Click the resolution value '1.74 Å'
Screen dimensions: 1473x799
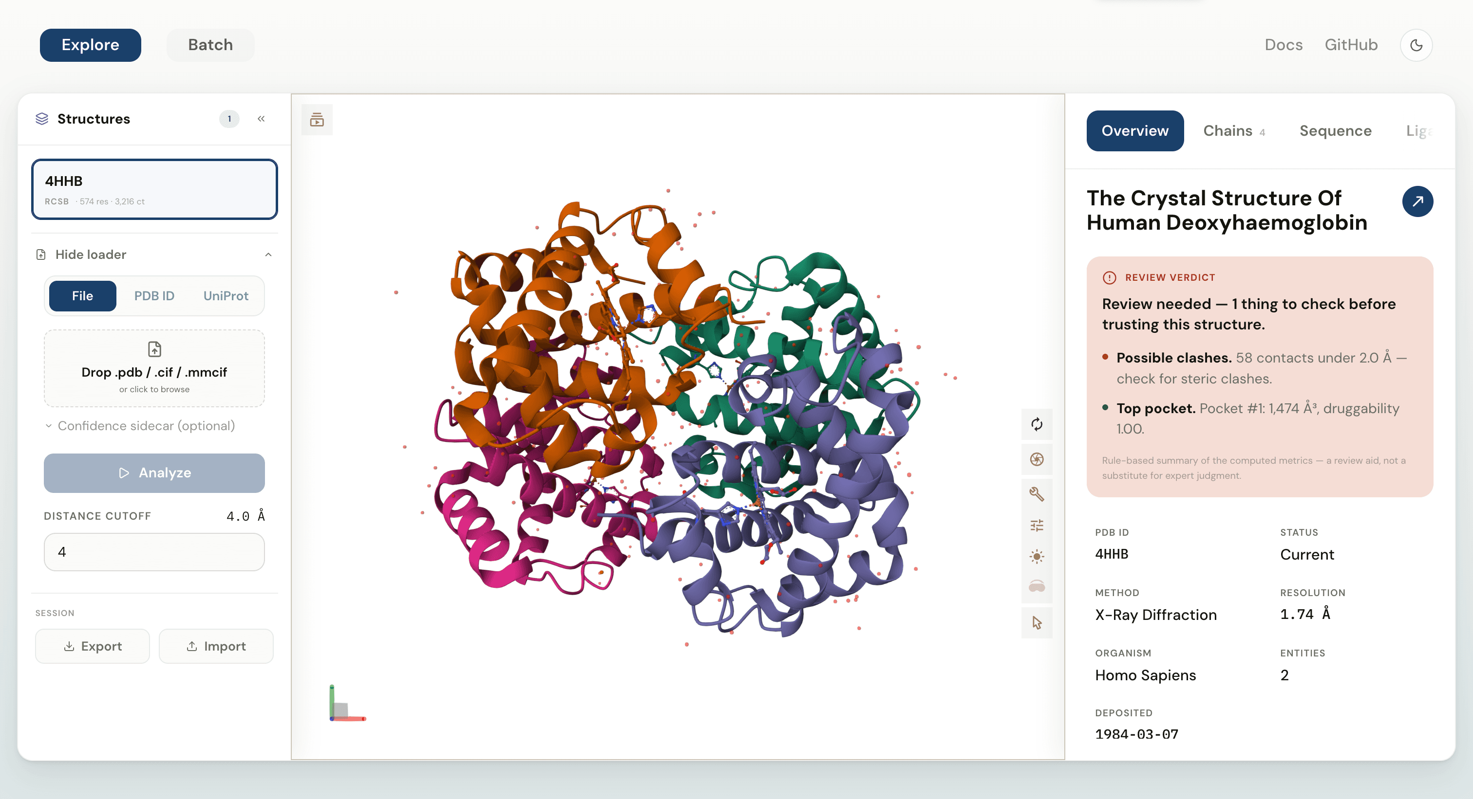point(1305,614)
